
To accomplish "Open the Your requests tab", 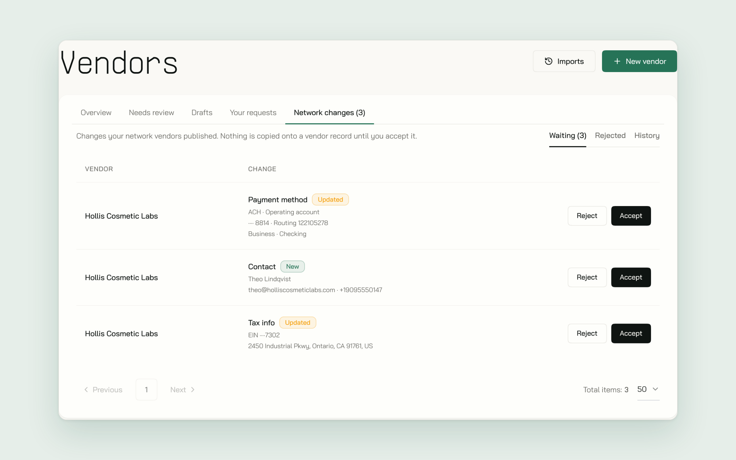I will pos(253,113).
